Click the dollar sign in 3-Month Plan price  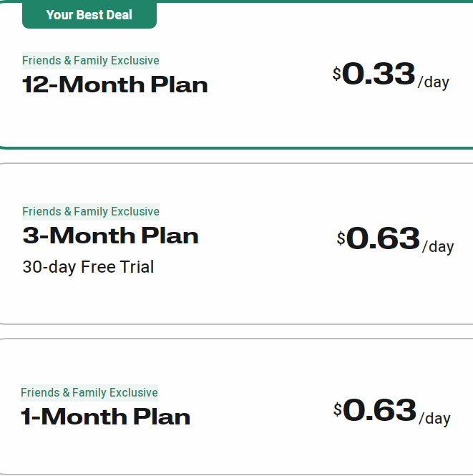click(x=341, y=238)
